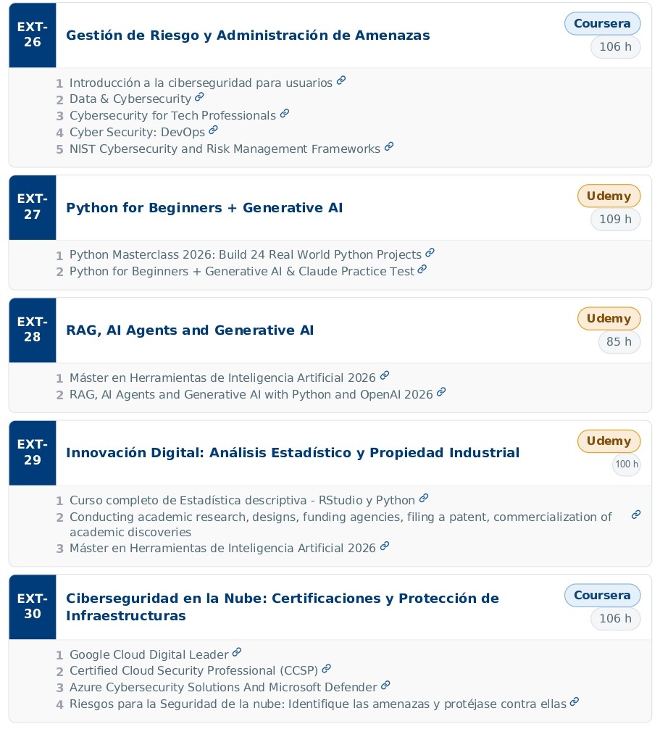Click link icon for Conducting academic research course
The width and height of the screenshot is (660, 729).
pyautogui.click(x=636, y=515)
